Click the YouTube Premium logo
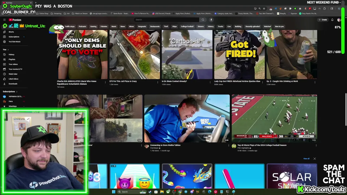This screenshot has height=195, width=347. pos(15,20)
